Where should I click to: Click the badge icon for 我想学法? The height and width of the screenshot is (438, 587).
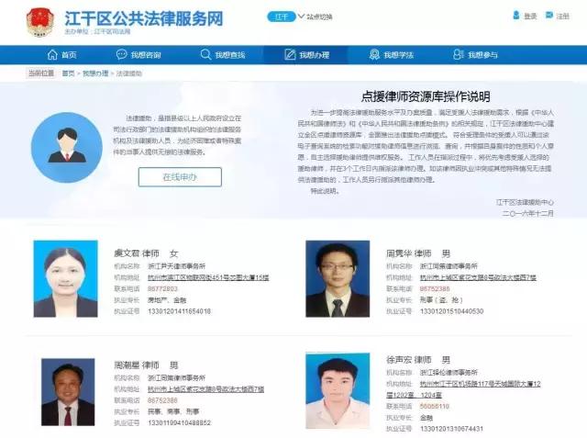[x=374, y=55]
